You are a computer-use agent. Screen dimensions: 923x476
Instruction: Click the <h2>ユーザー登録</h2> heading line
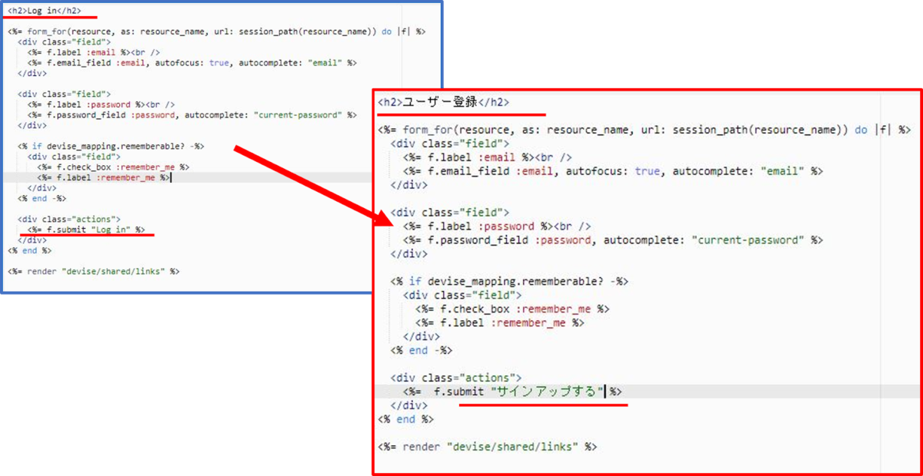443,102
